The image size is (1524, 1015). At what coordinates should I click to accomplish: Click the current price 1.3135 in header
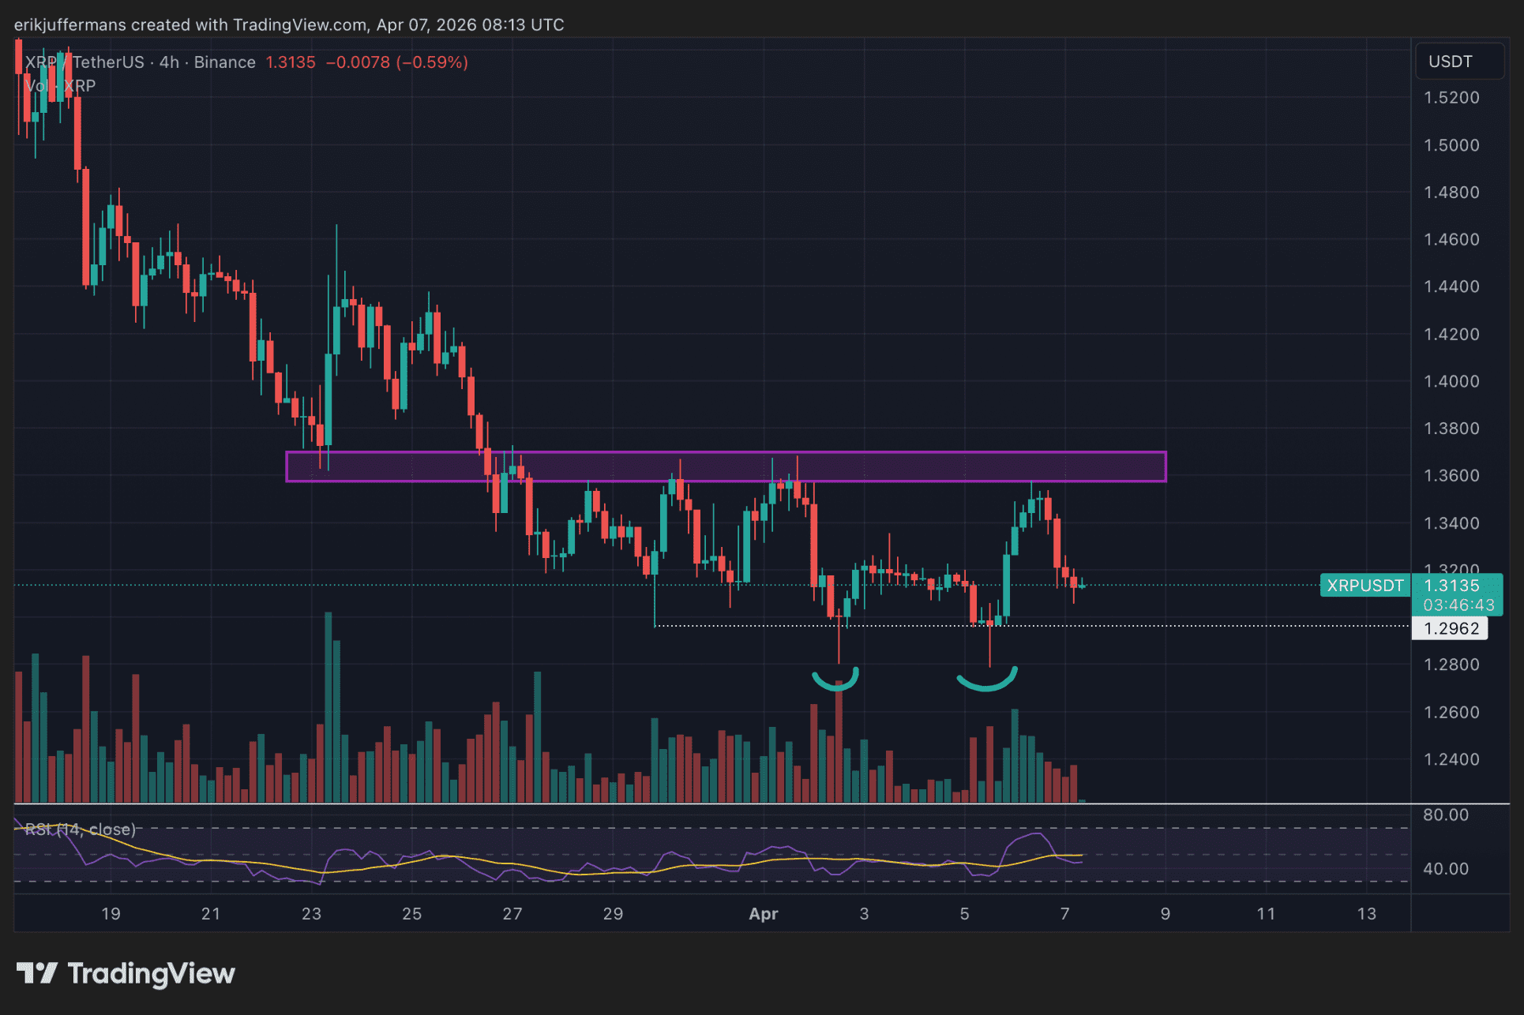(291, 62)
